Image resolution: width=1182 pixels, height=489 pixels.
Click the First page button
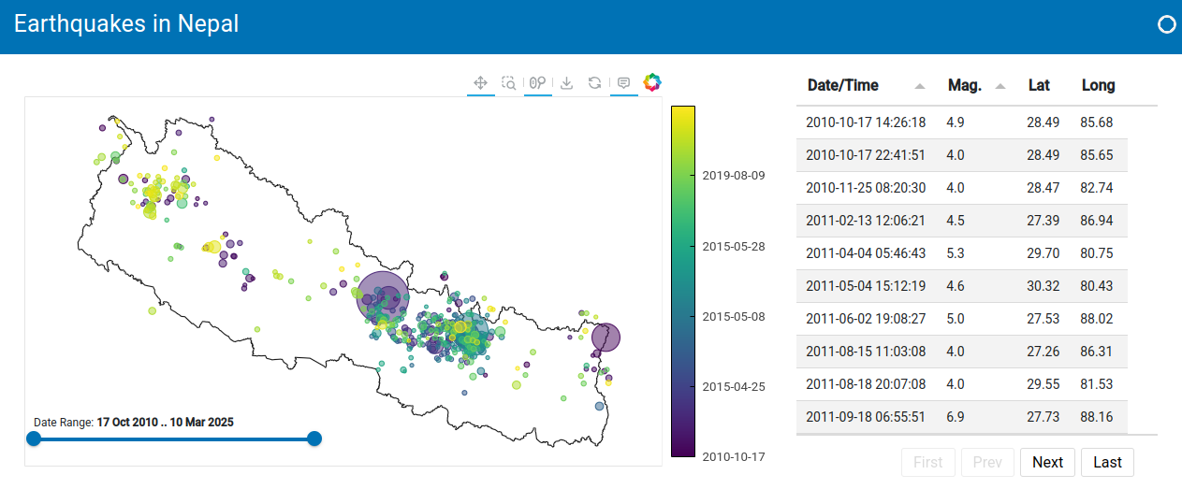click(928, 462)
